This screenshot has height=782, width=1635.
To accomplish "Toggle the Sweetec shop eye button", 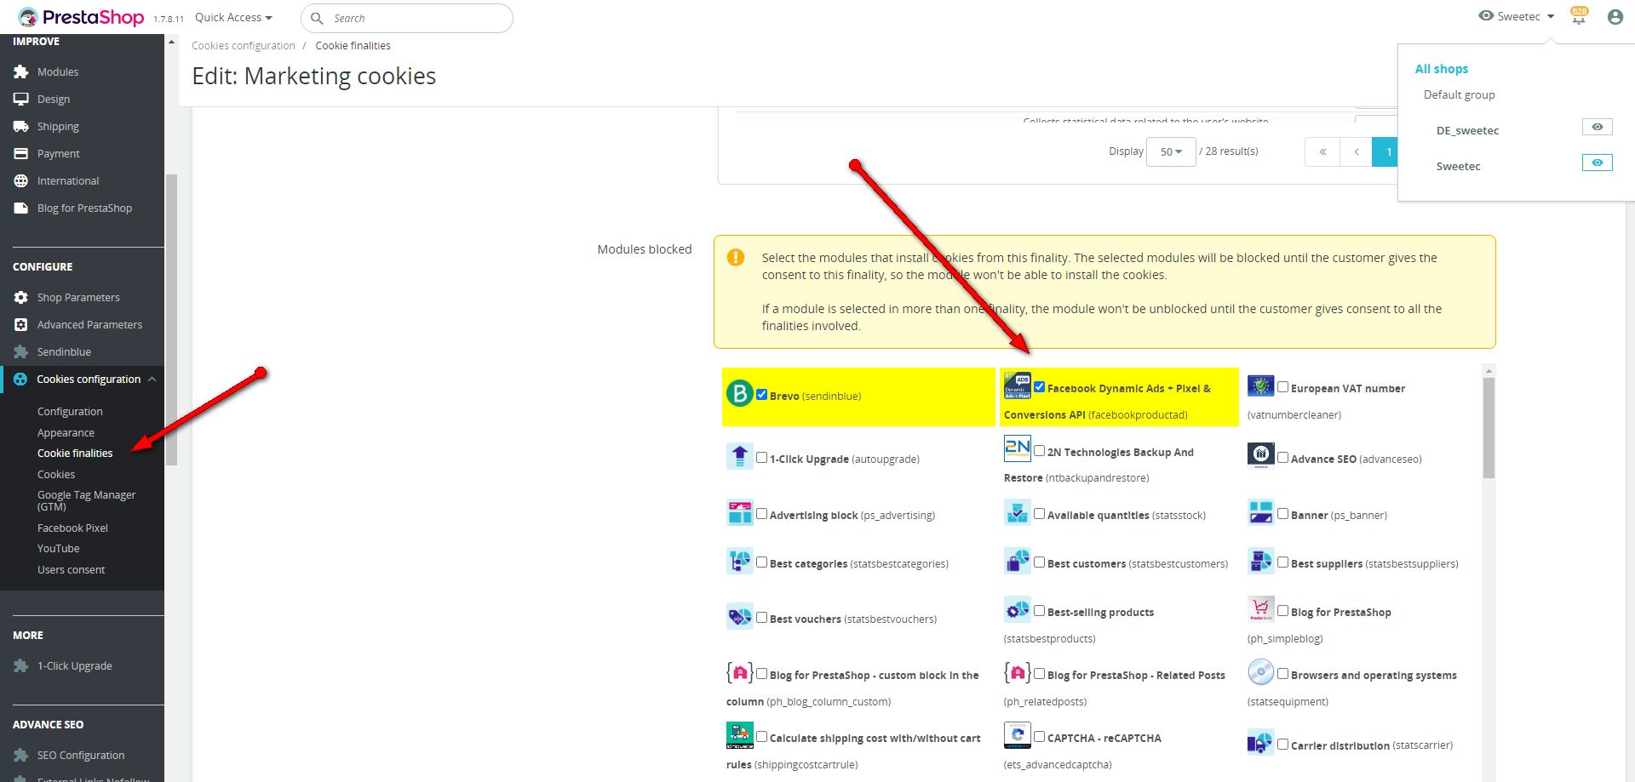I will click(x=1597, y=163).
